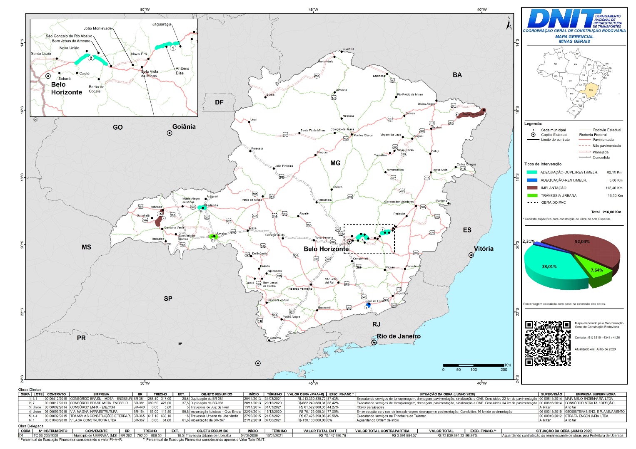Click the QR code

pos(547,343)
